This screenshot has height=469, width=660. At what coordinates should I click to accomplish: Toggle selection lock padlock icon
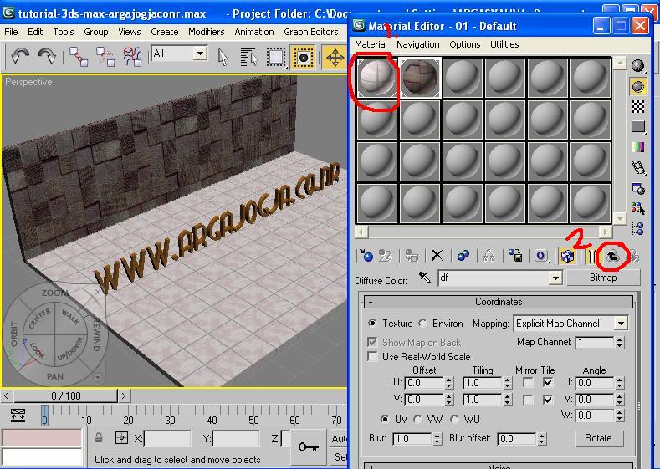99,438
